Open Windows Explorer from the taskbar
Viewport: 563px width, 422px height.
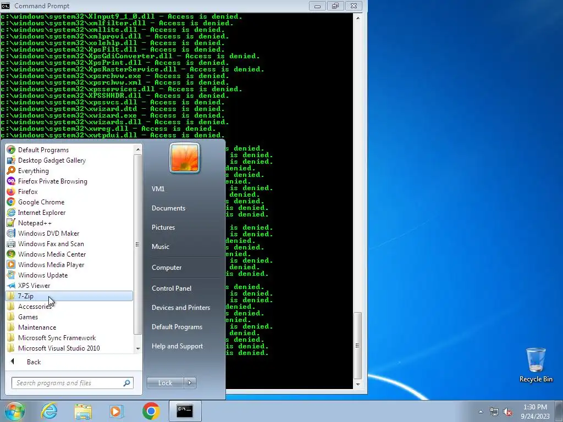(83, 411)
